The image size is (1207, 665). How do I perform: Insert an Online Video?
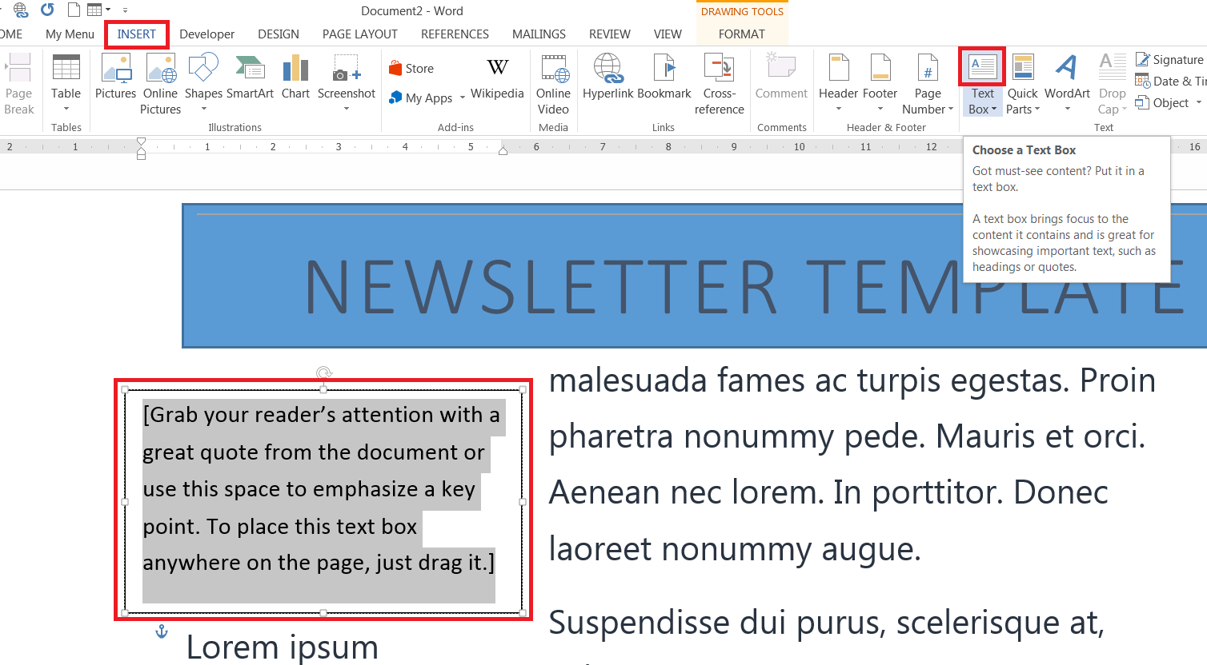[553, 84]
